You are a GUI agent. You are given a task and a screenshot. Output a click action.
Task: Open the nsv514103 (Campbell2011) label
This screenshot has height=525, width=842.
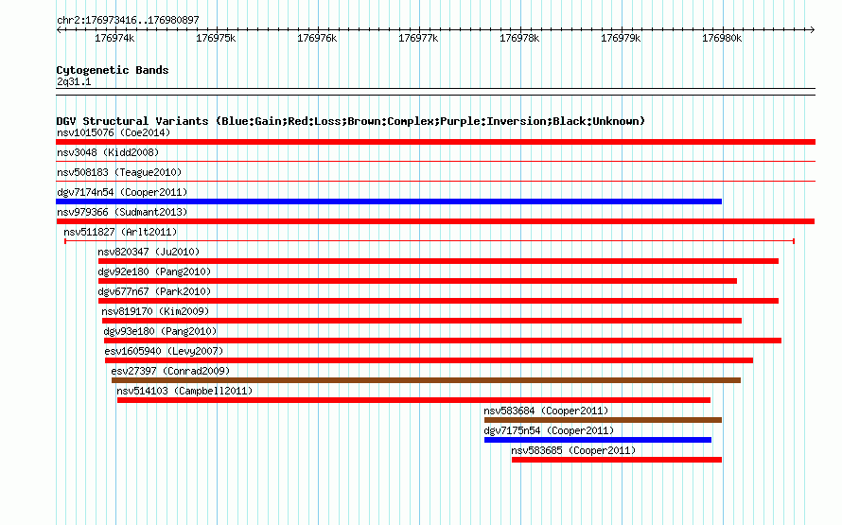[x=184, y=391]
